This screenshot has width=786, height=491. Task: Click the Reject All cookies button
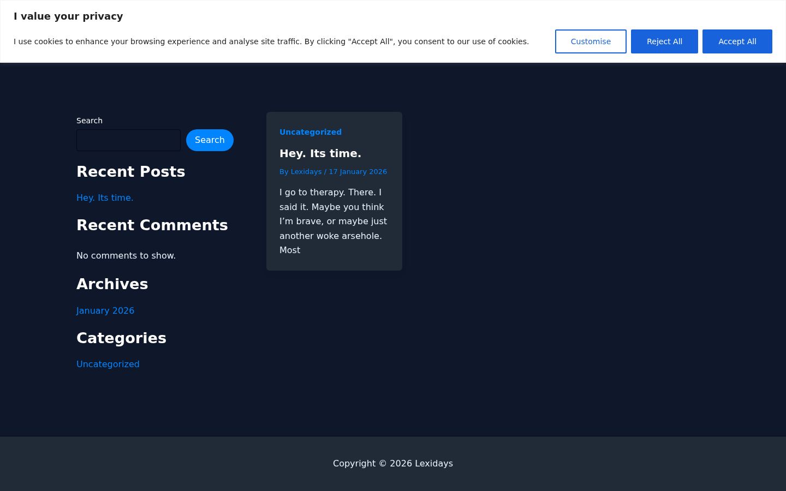[664, 41]
